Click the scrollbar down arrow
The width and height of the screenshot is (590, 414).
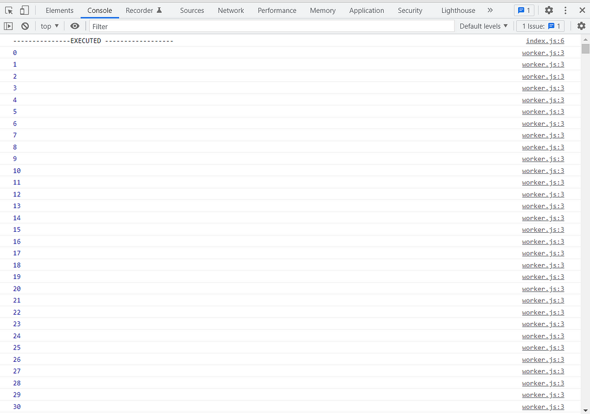pos(586,410)
